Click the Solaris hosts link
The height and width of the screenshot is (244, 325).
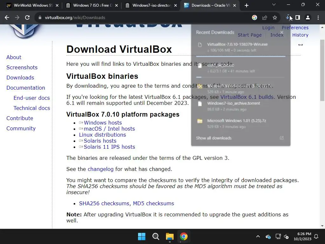(x=100, y=141)
